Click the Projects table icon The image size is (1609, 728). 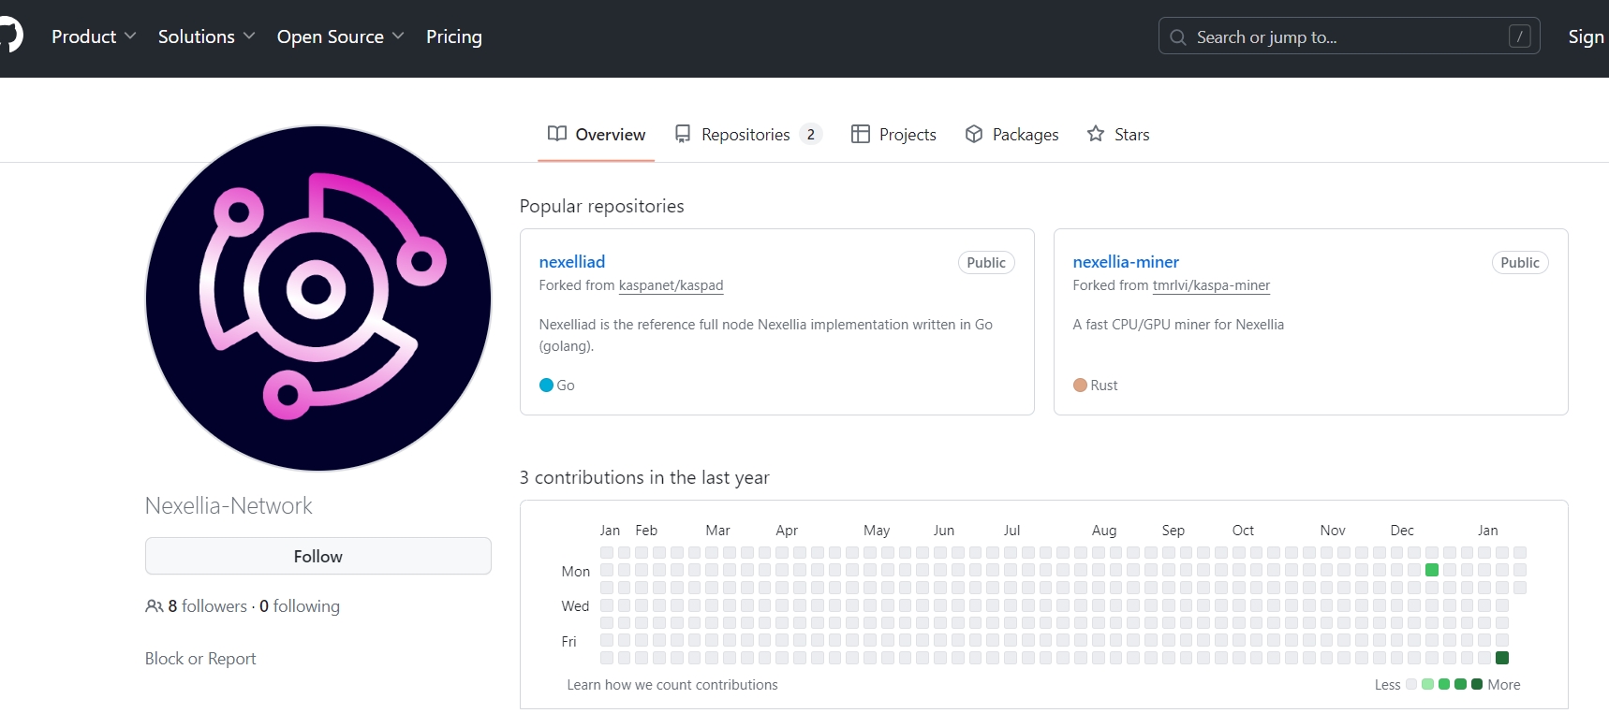(861, 134)
